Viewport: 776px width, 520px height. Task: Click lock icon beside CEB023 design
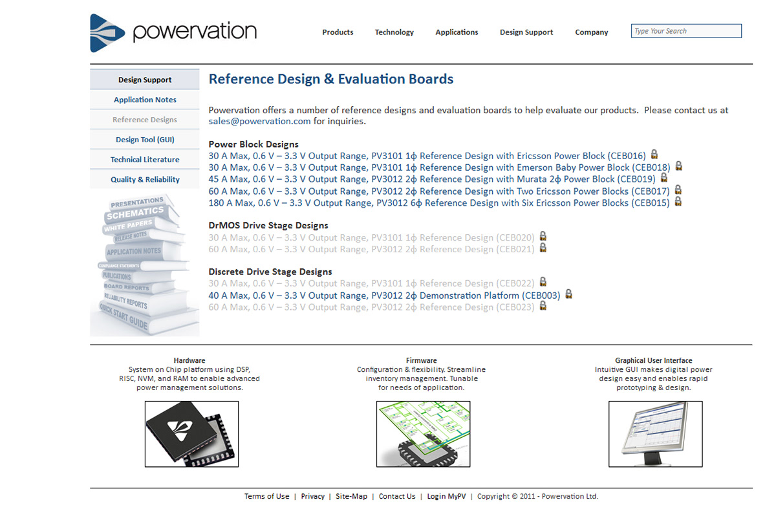coord(543,306)
